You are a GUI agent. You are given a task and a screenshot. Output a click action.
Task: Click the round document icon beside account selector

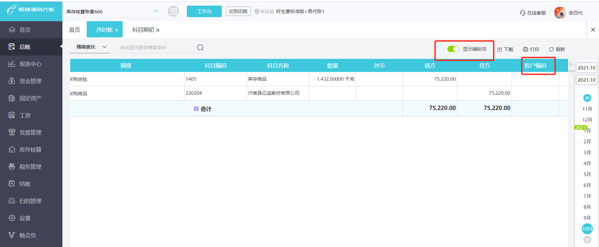coord(173,12)
